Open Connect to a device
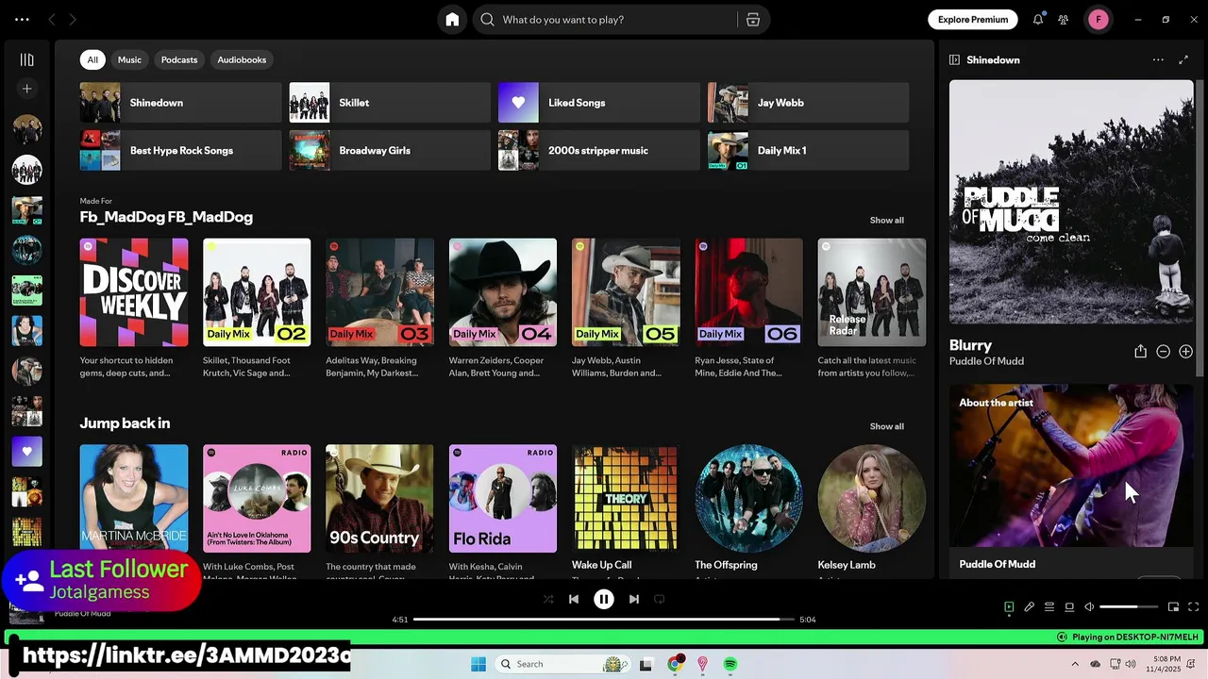1208x679 pixels. [x=1069, y=607]
